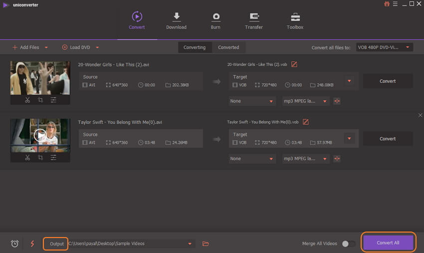Viewport: 424px width, 253px height.
Task: Trim the Taylor Swift video with scissors icon
Action: (27, 158)
